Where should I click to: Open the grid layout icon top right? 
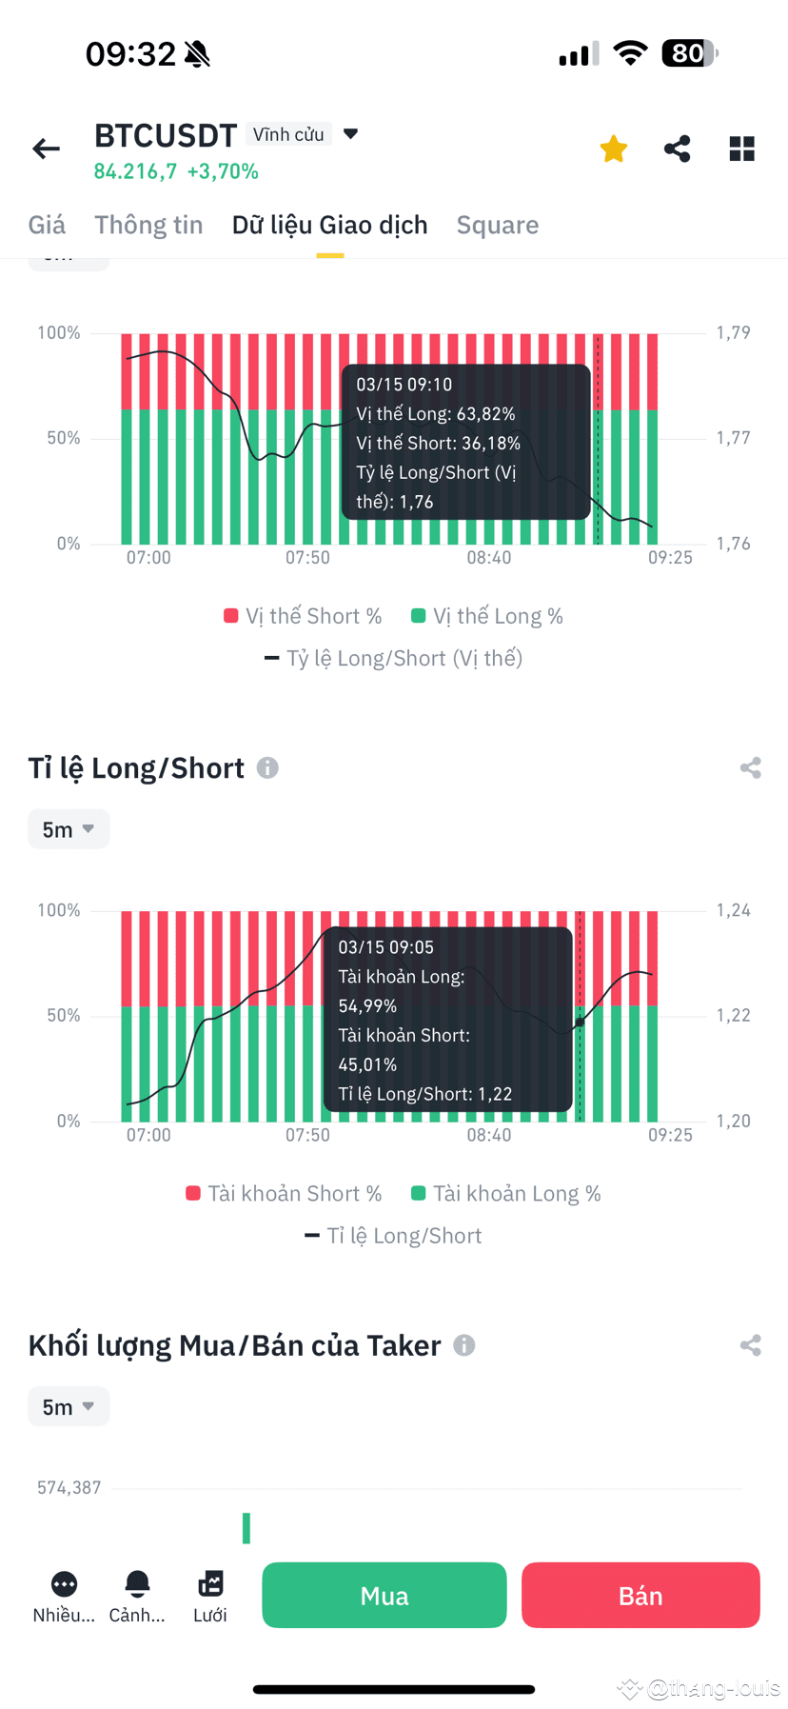tap(741, 149)
